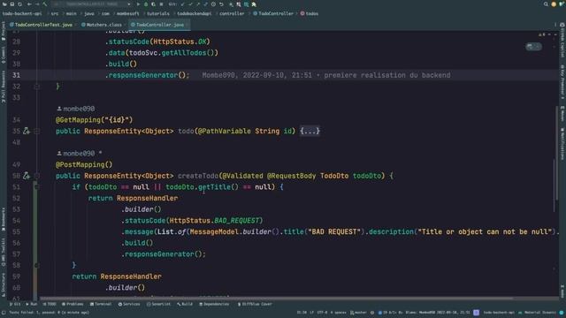This screenshot has height=318, width=566.
Task: Click the gutter run icon on line 35
Action: (x=27, y=131)
